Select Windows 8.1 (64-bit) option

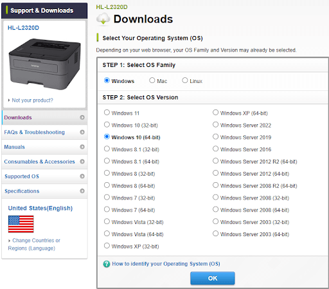107,161
